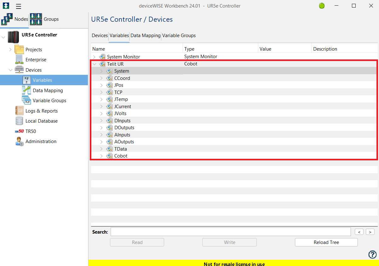The height and width of the screenshot is (266, 379).
Task: Click the TR50 logo icon
Action: [x=19, y=131]
